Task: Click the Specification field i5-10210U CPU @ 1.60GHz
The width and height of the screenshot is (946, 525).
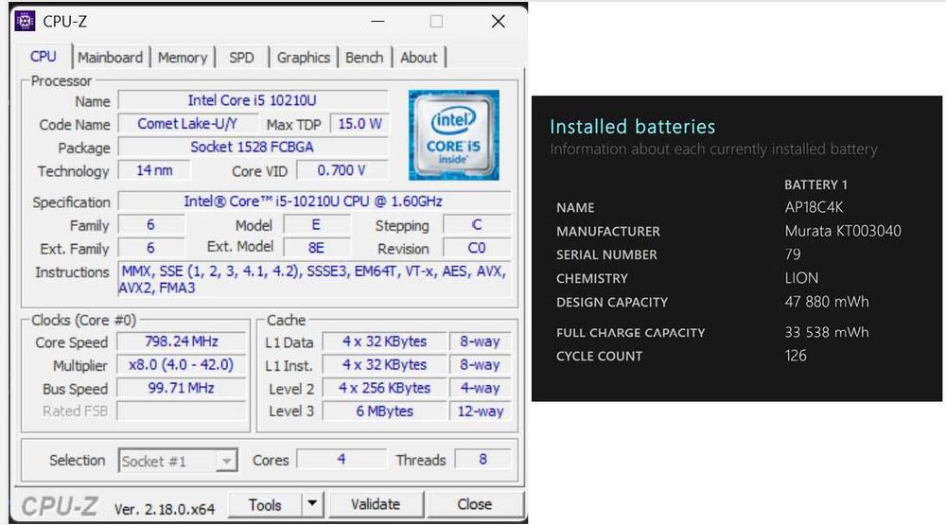Action: [x=314, y=201]
